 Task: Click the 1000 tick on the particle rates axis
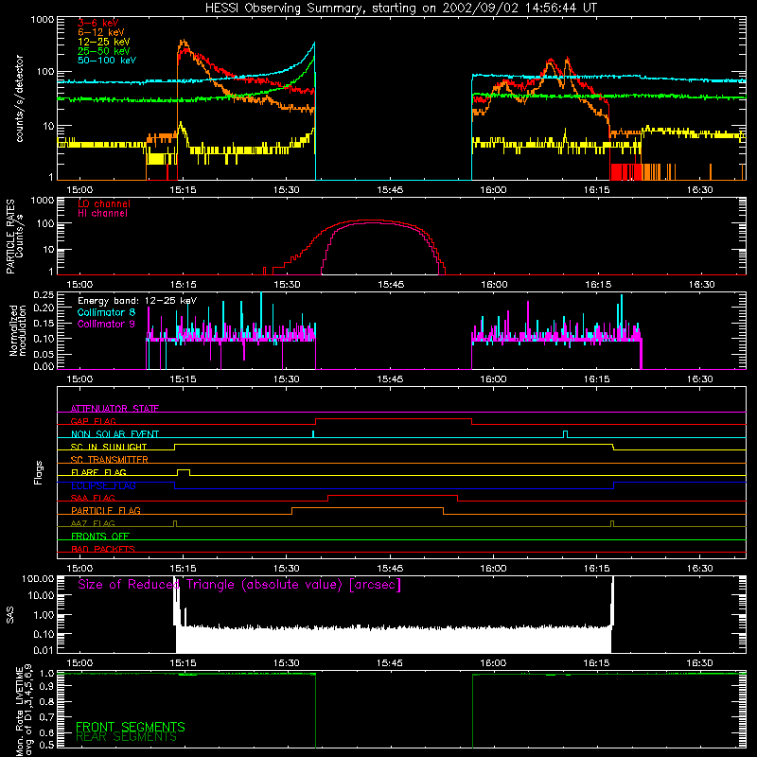(43, 201)
